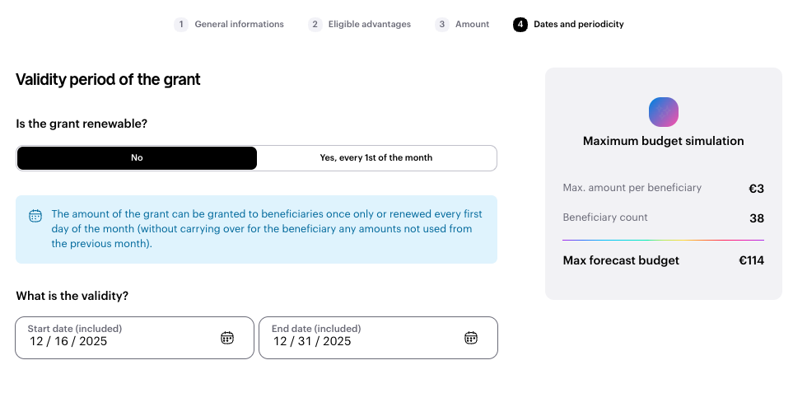The width and height of the screenshot is (807, 393).
Task: Click the gradient budget simulation icon
Action: point(664,111)
